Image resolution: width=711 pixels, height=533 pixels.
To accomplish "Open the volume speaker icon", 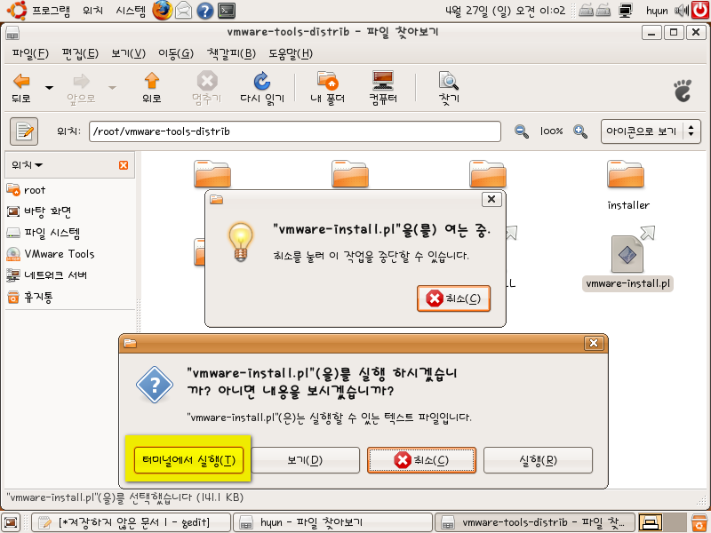I will [682, 11].
